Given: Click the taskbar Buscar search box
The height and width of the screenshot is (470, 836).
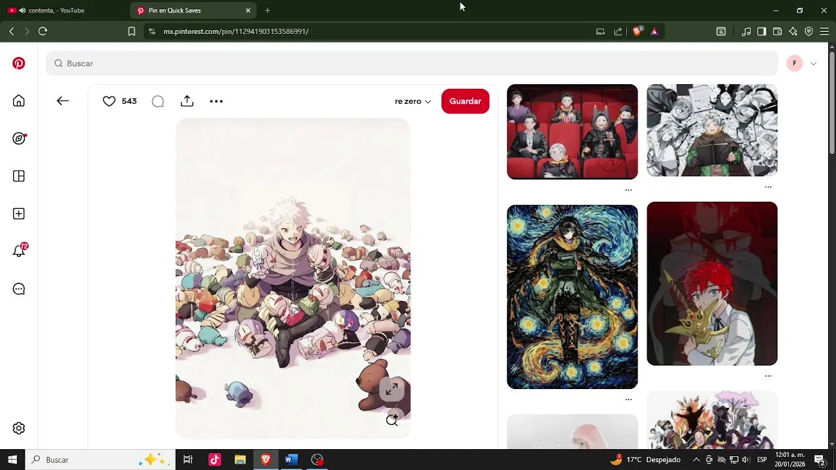Looking at the screenshot, I should tap(100, 460).
